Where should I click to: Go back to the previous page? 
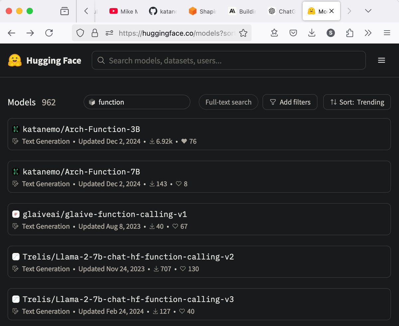[x=12, y=33]
